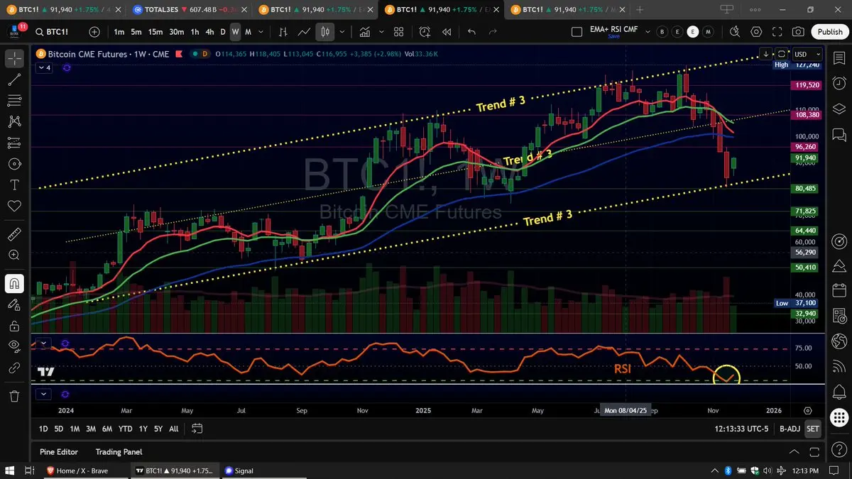852x479 pixels.
Task: Remove drawings with the trash icon
Action: tap(14, 396)
